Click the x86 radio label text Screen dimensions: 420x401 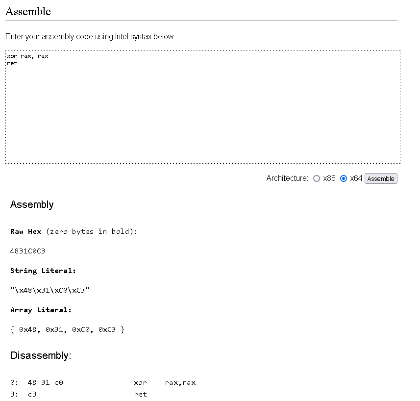(329, 178)
